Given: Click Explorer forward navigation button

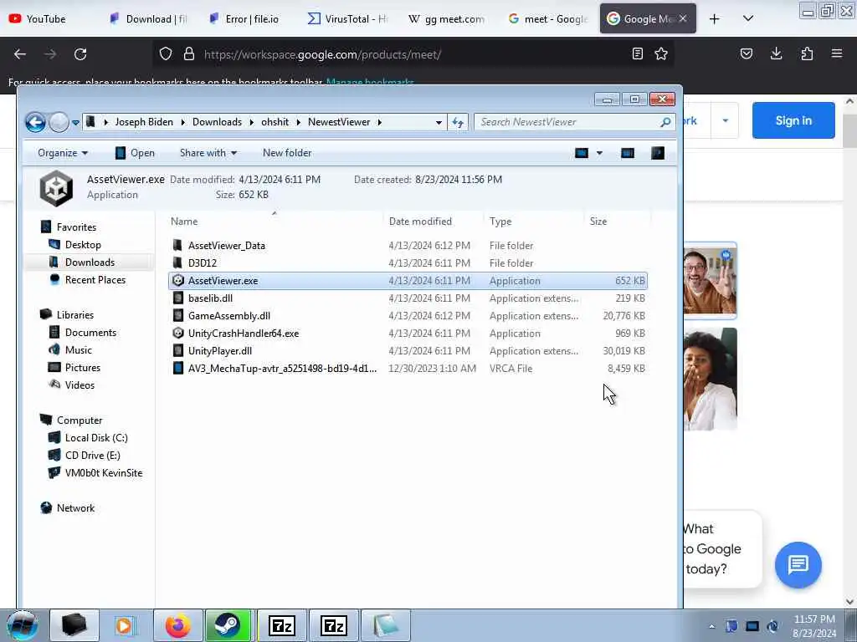Looking at the screenshot, I should [x=59, y=122].
